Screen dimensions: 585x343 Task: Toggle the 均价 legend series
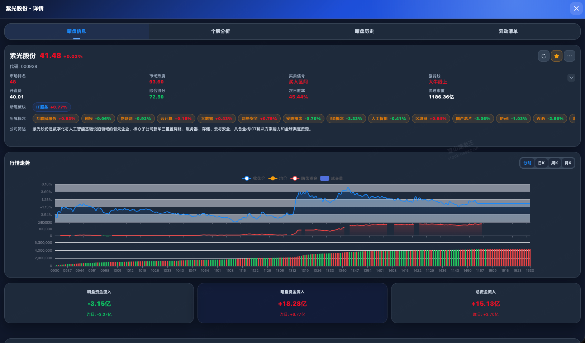click(x=278, y=178)
